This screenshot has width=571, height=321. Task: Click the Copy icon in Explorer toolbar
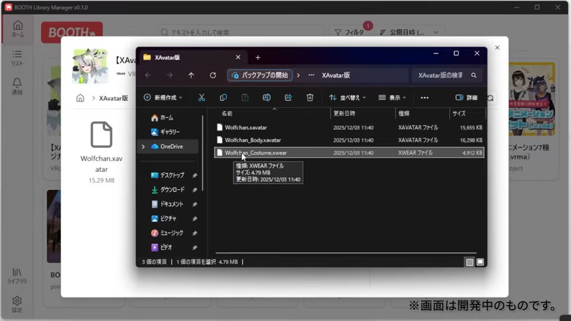(x=223, y=98)
